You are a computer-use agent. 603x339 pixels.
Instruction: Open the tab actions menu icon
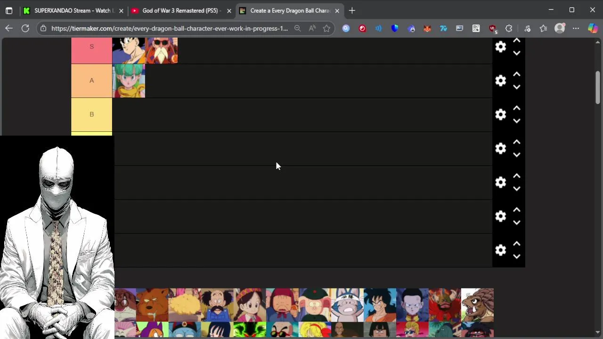pyautogui.click(x=9, y=10)
